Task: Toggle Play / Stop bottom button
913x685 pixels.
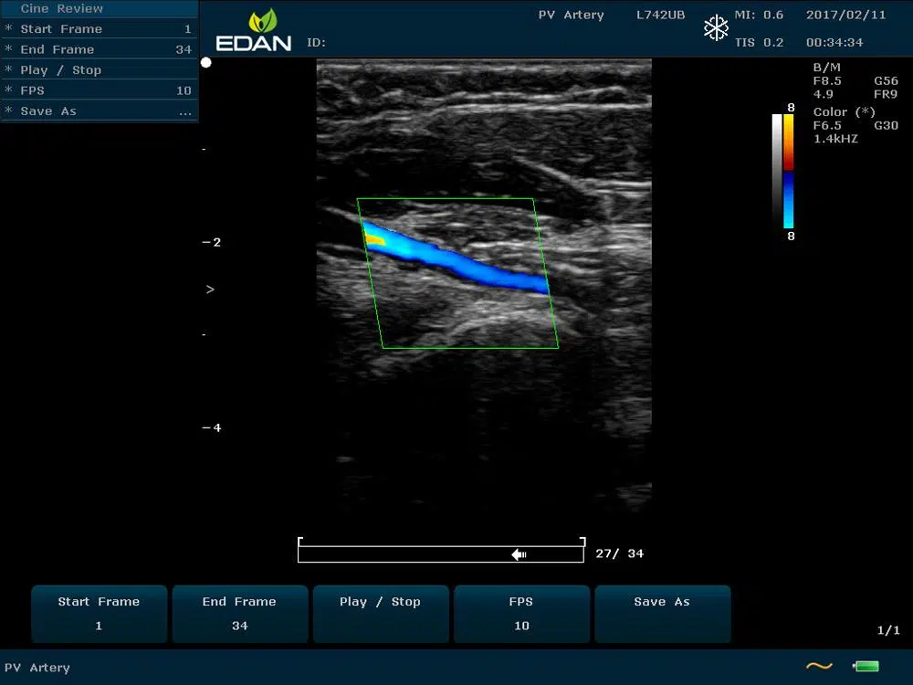Action: click(x=381, y=614)
